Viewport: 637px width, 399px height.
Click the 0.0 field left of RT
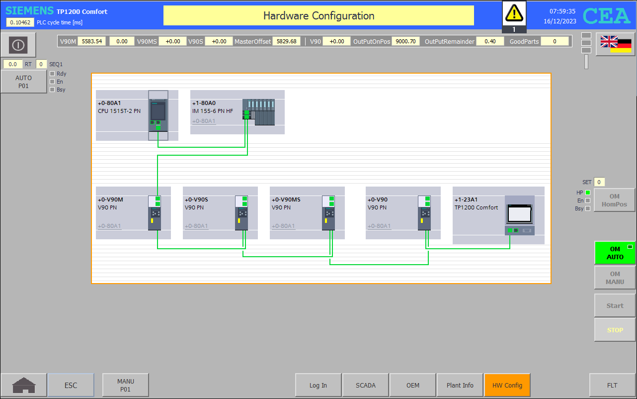tap(13, 64)
